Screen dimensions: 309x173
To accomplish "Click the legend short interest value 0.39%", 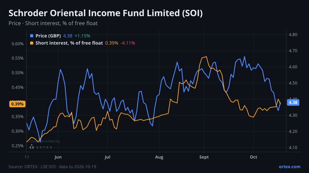I will pos(112,43).
